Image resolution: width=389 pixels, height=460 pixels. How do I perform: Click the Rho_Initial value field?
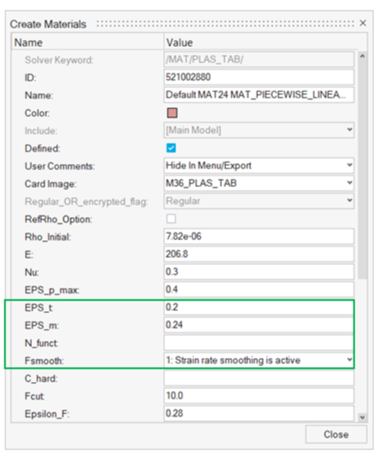pos(259,237)
